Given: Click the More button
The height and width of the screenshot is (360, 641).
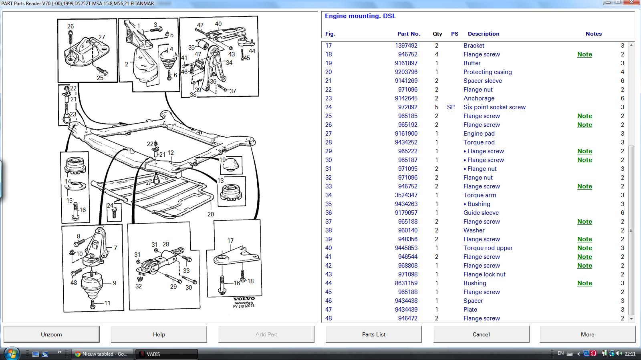Looking at the screenshot, I should (587, 334).
